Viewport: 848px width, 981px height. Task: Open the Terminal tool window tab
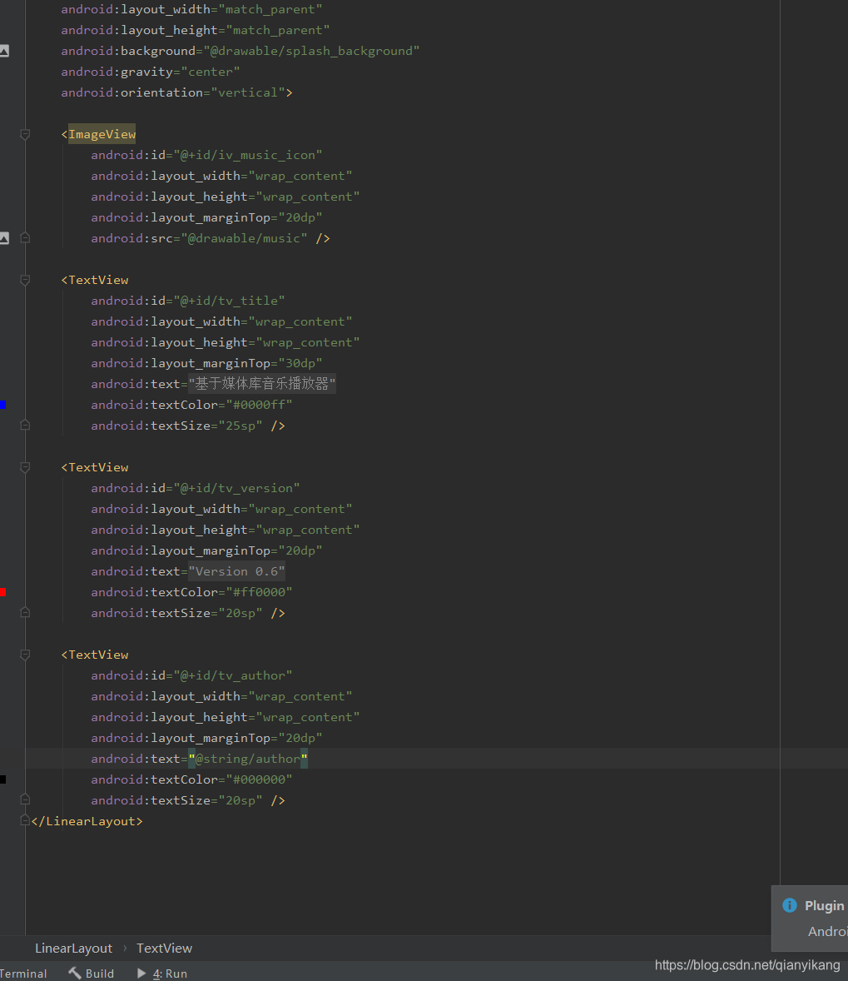tap(23, 974)
